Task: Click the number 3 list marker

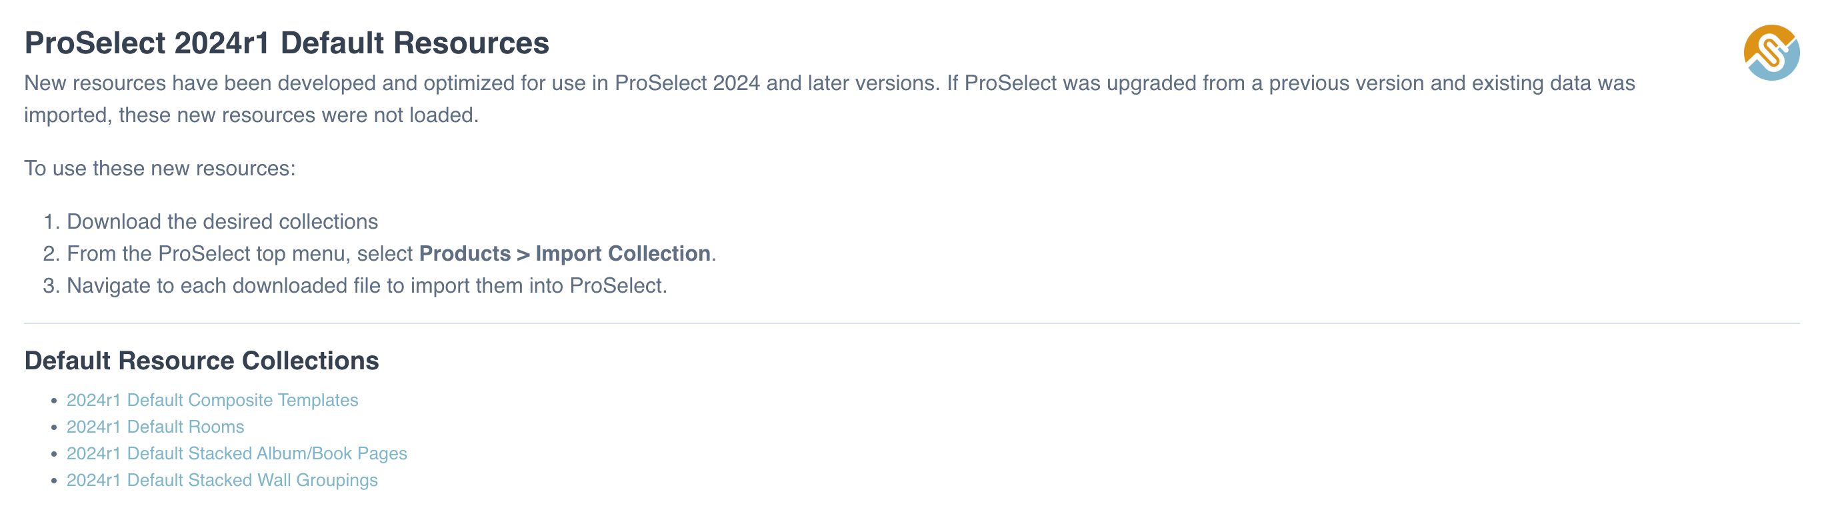Action: tap(50, 285)
